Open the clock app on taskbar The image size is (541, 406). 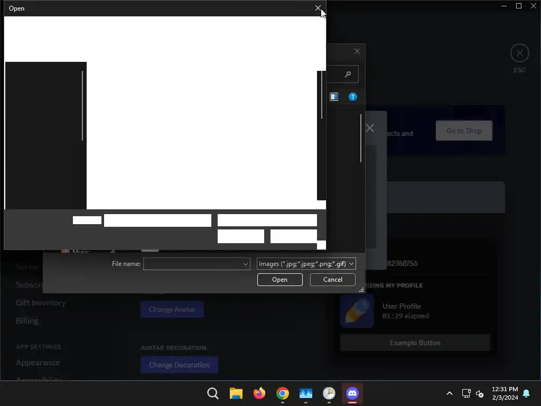click(x=329, y=393)
